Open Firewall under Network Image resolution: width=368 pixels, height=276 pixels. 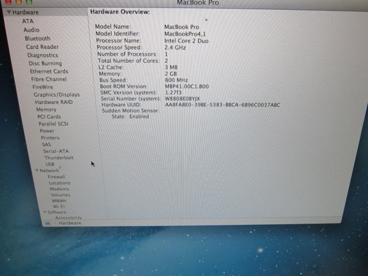click(x=56, y=177)
